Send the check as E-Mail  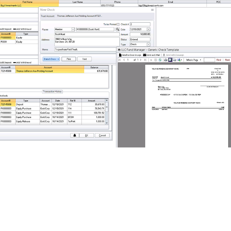[152, 55]
